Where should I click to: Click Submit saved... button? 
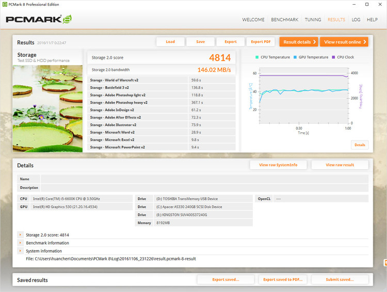coord(340,280)
